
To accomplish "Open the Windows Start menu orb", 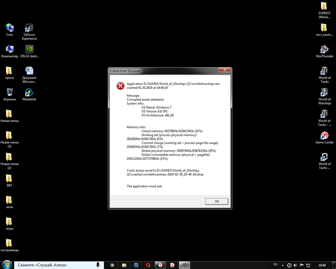I will point(7,265).
